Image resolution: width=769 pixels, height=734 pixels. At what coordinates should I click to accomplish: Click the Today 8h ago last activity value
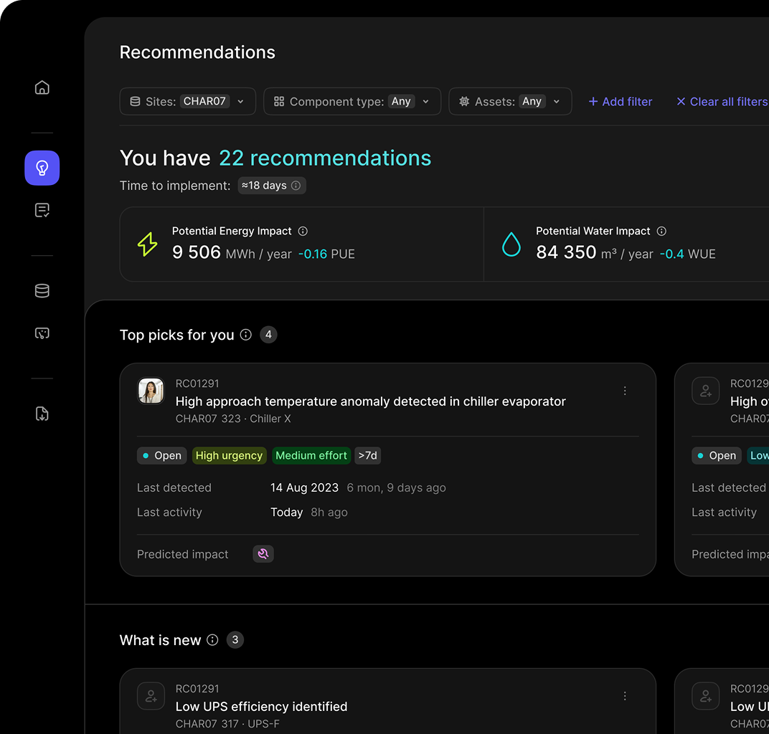(309, 512)
